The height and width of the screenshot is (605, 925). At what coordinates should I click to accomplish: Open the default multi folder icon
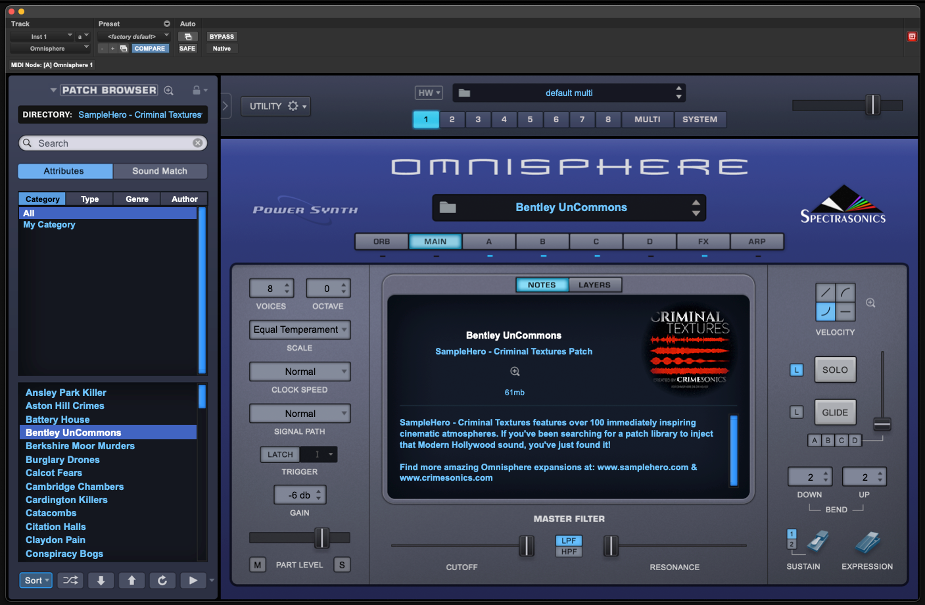click(464, 93)
